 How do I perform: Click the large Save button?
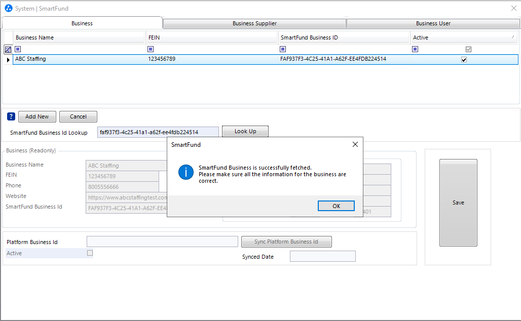pyautogui.click(x=458, y=203)
